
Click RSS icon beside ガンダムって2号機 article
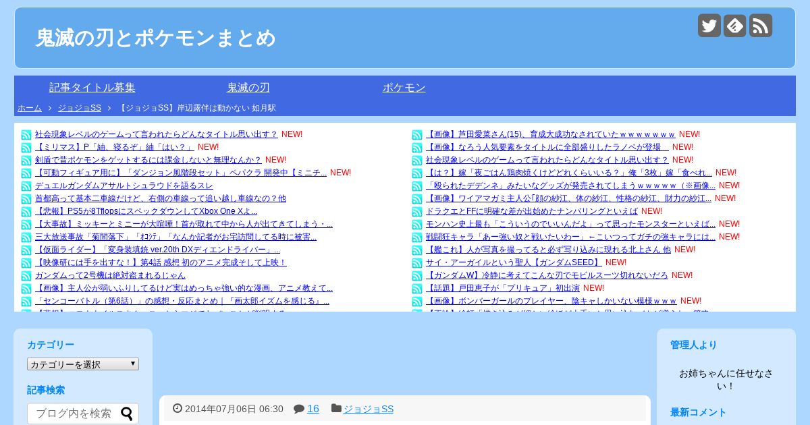[26, 276]
